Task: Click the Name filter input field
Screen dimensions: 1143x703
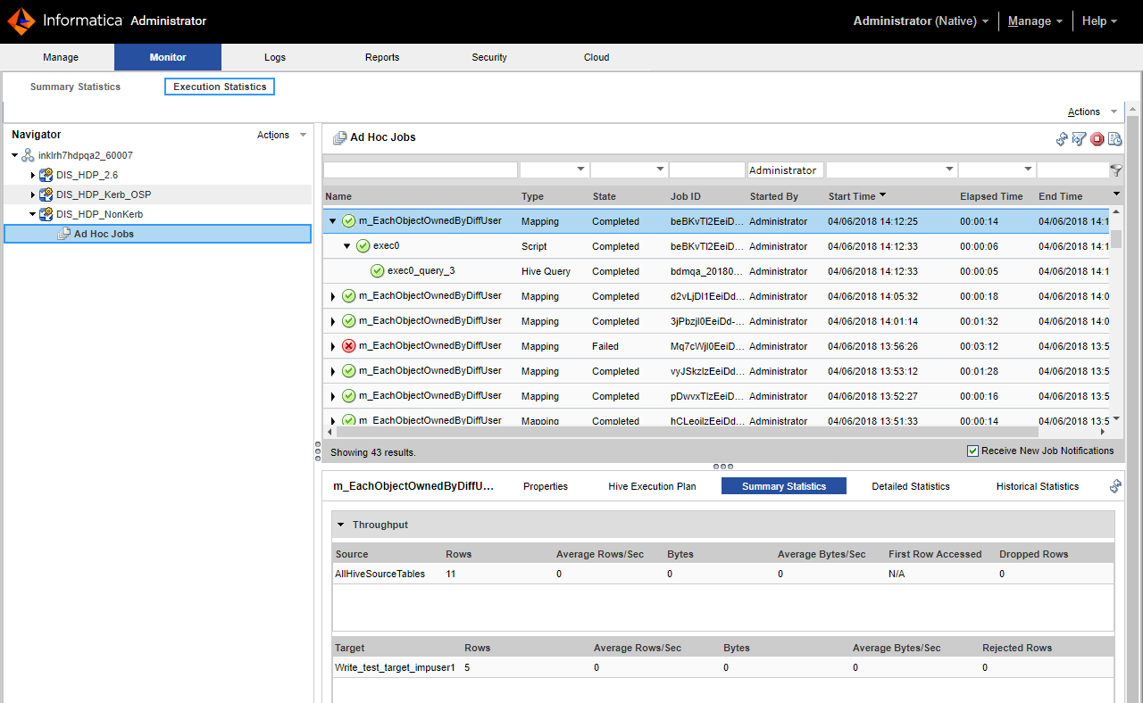Action: coord(421,170)
